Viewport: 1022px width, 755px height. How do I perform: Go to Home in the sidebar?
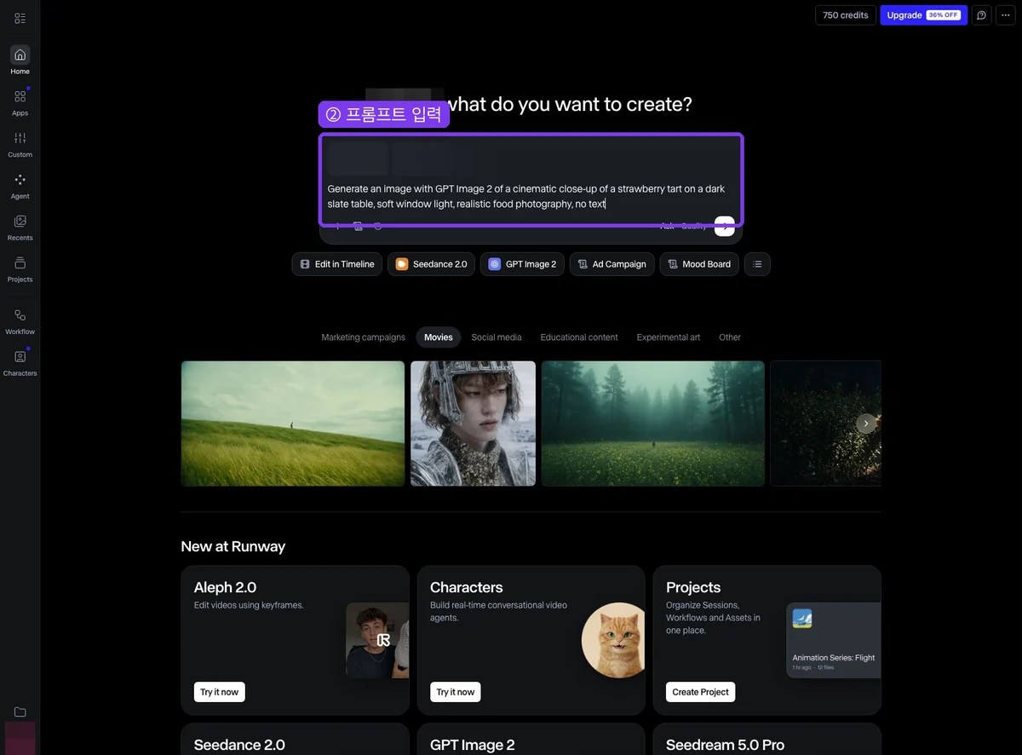tap(20, 61)
